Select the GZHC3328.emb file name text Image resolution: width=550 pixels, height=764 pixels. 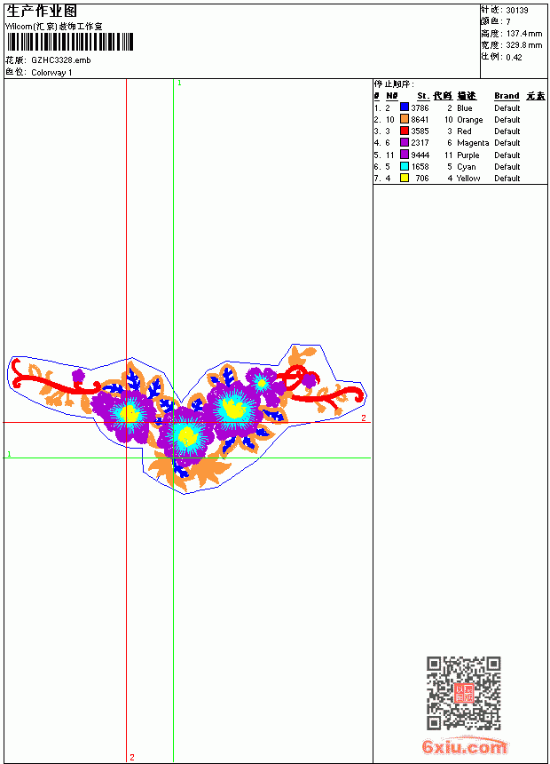61,60
